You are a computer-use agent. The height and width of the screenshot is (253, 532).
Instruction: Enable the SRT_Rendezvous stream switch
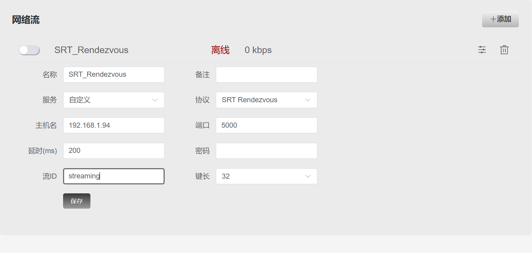point(29,50)
